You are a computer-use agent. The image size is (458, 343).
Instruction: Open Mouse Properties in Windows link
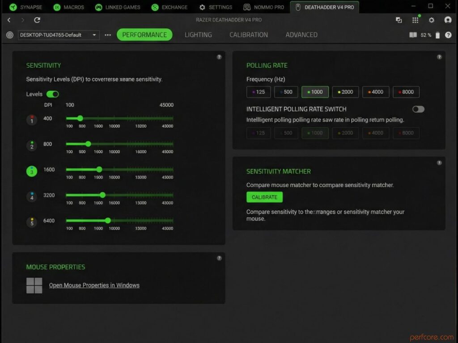coord(94,285)
